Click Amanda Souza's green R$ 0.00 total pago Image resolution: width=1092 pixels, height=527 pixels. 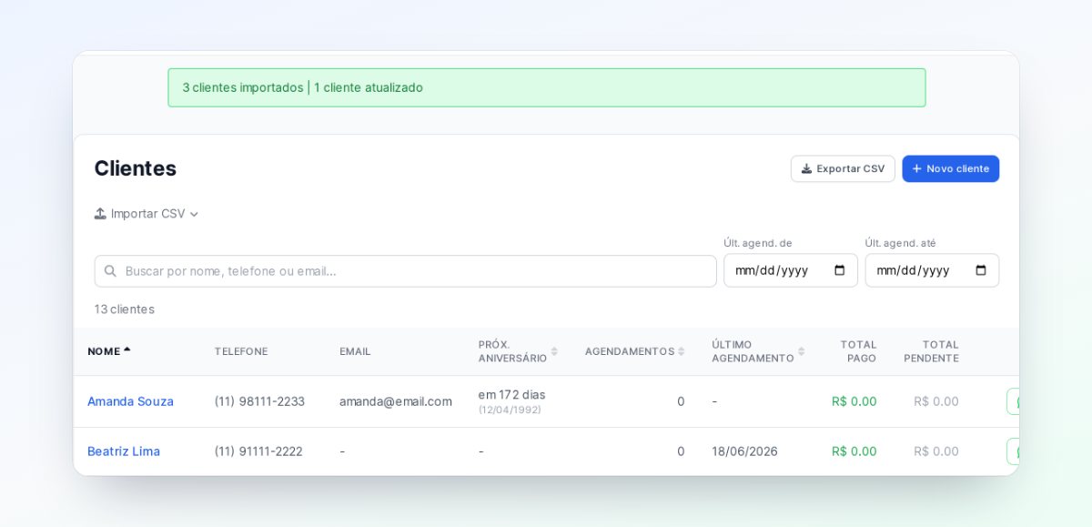(x=854, y=401)
